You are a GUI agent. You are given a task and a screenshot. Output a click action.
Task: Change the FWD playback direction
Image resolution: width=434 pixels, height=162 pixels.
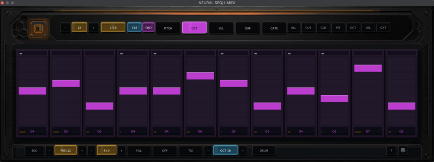149,28
